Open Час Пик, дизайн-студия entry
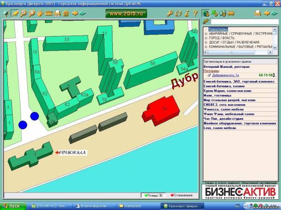The height and width of the screenshot is (210, 281). [x=223, y=119]
